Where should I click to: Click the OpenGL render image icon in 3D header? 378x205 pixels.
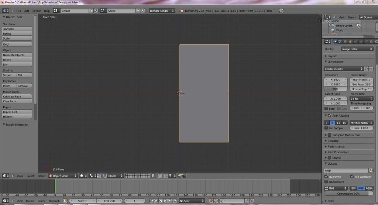click(180, 176)
